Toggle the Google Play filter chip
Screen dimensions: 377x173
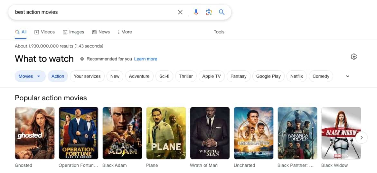click(268, 76)
